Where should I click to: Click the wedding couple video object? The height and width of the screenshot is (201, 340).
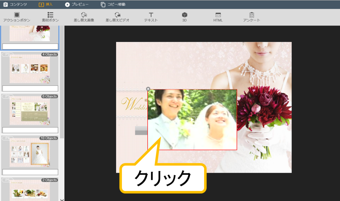coord(192,120)
